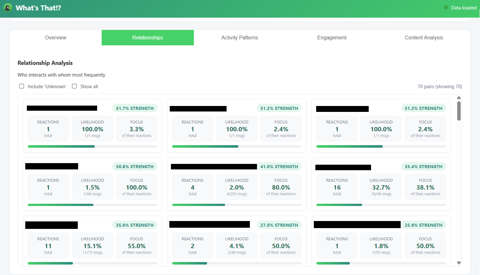Click the 25.9% STRENGTH badge
Viewport: 480px width, 275px height.
424,225
